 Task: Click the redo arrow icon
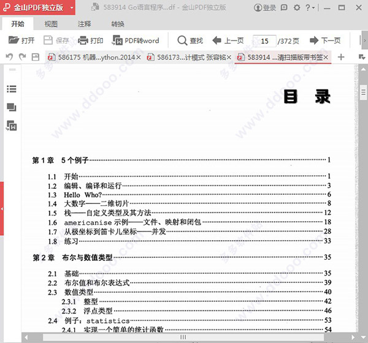pyautogui.click(x=22, y=57)
